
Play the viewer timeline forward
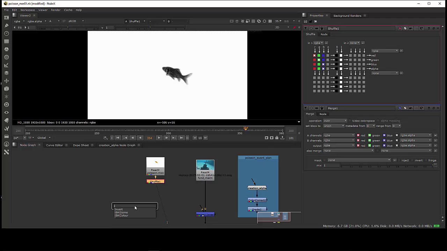(x=159, y=138)
